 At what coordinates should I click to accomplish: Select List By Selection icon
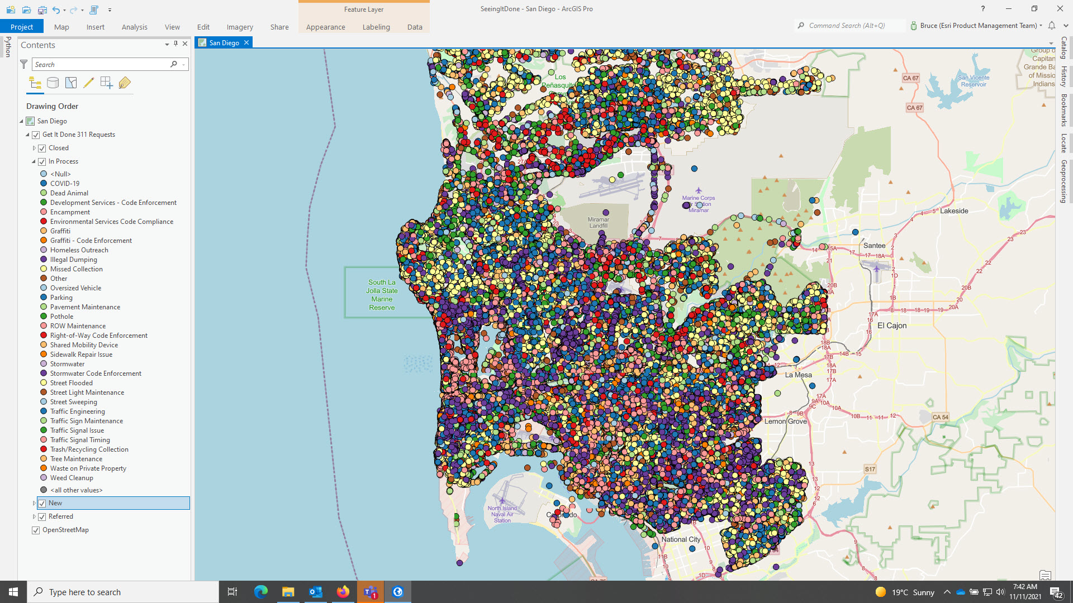pos(71,83)
